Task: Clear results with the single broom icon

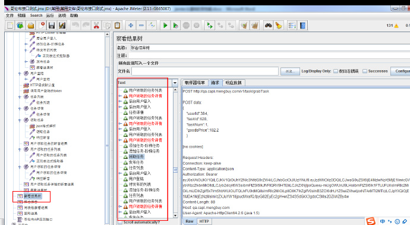Action: click(x=244, y=26)
